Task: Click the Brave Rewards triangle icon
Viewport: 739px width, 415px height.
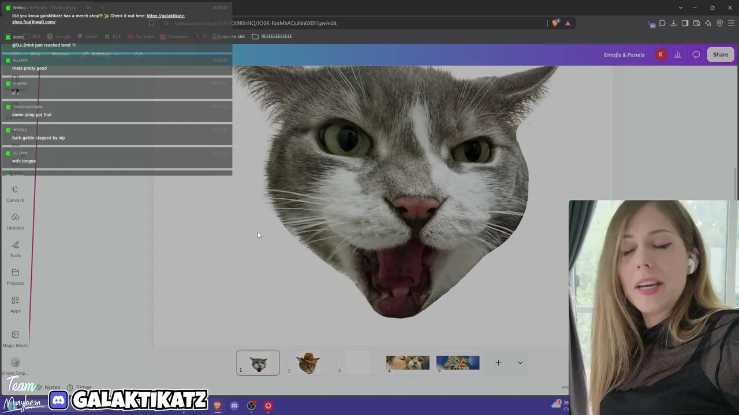Action: point(568,23)
